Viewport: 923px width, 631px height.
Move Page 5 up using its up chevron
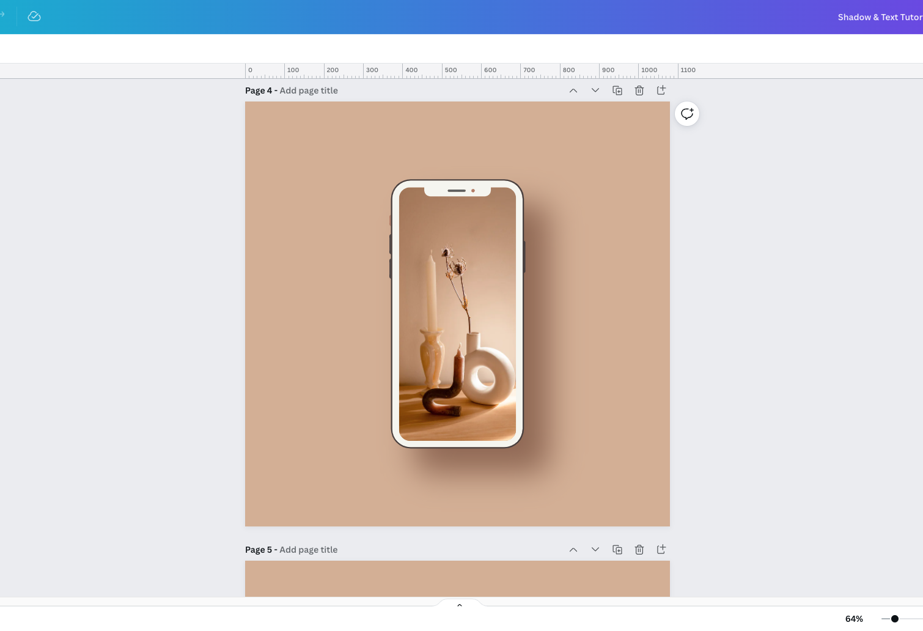pyautogui.click(x=573, y=549)
